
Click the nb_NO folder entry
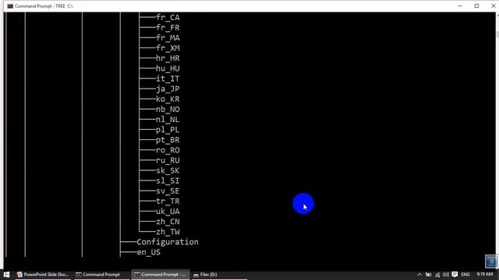click(x=168, y=110)
